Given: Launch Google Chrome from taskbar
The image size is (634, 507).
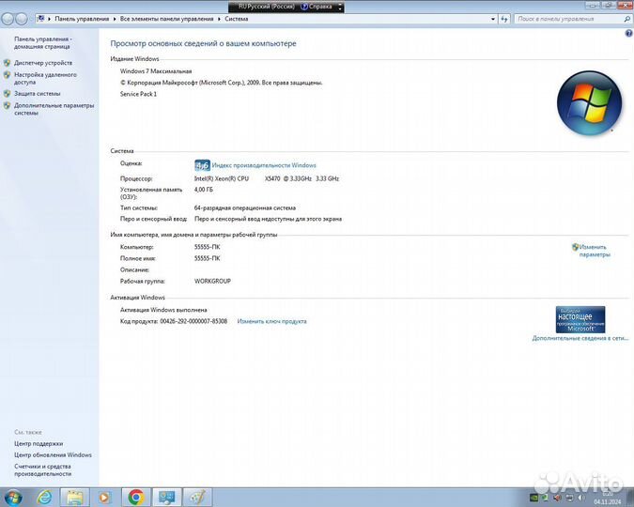Looking at the screenshot, I should click(x=136, y=498).
